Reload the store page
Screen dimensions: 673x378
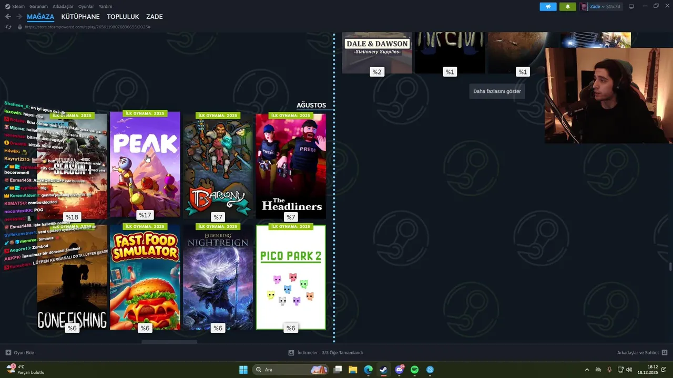[x=8, y=27]
